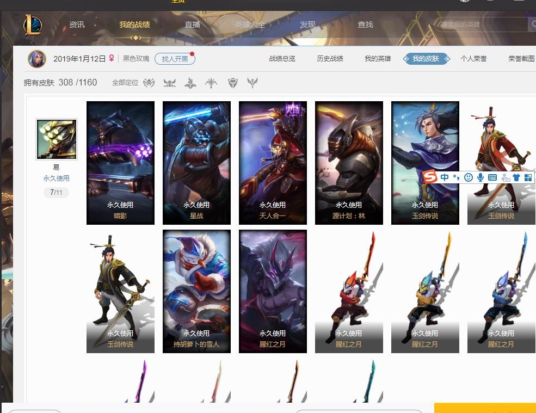Open the Sogou soft keyboard
Image resolution: width=536 pixels, height=413 pixels.
[x=492, y=177]
